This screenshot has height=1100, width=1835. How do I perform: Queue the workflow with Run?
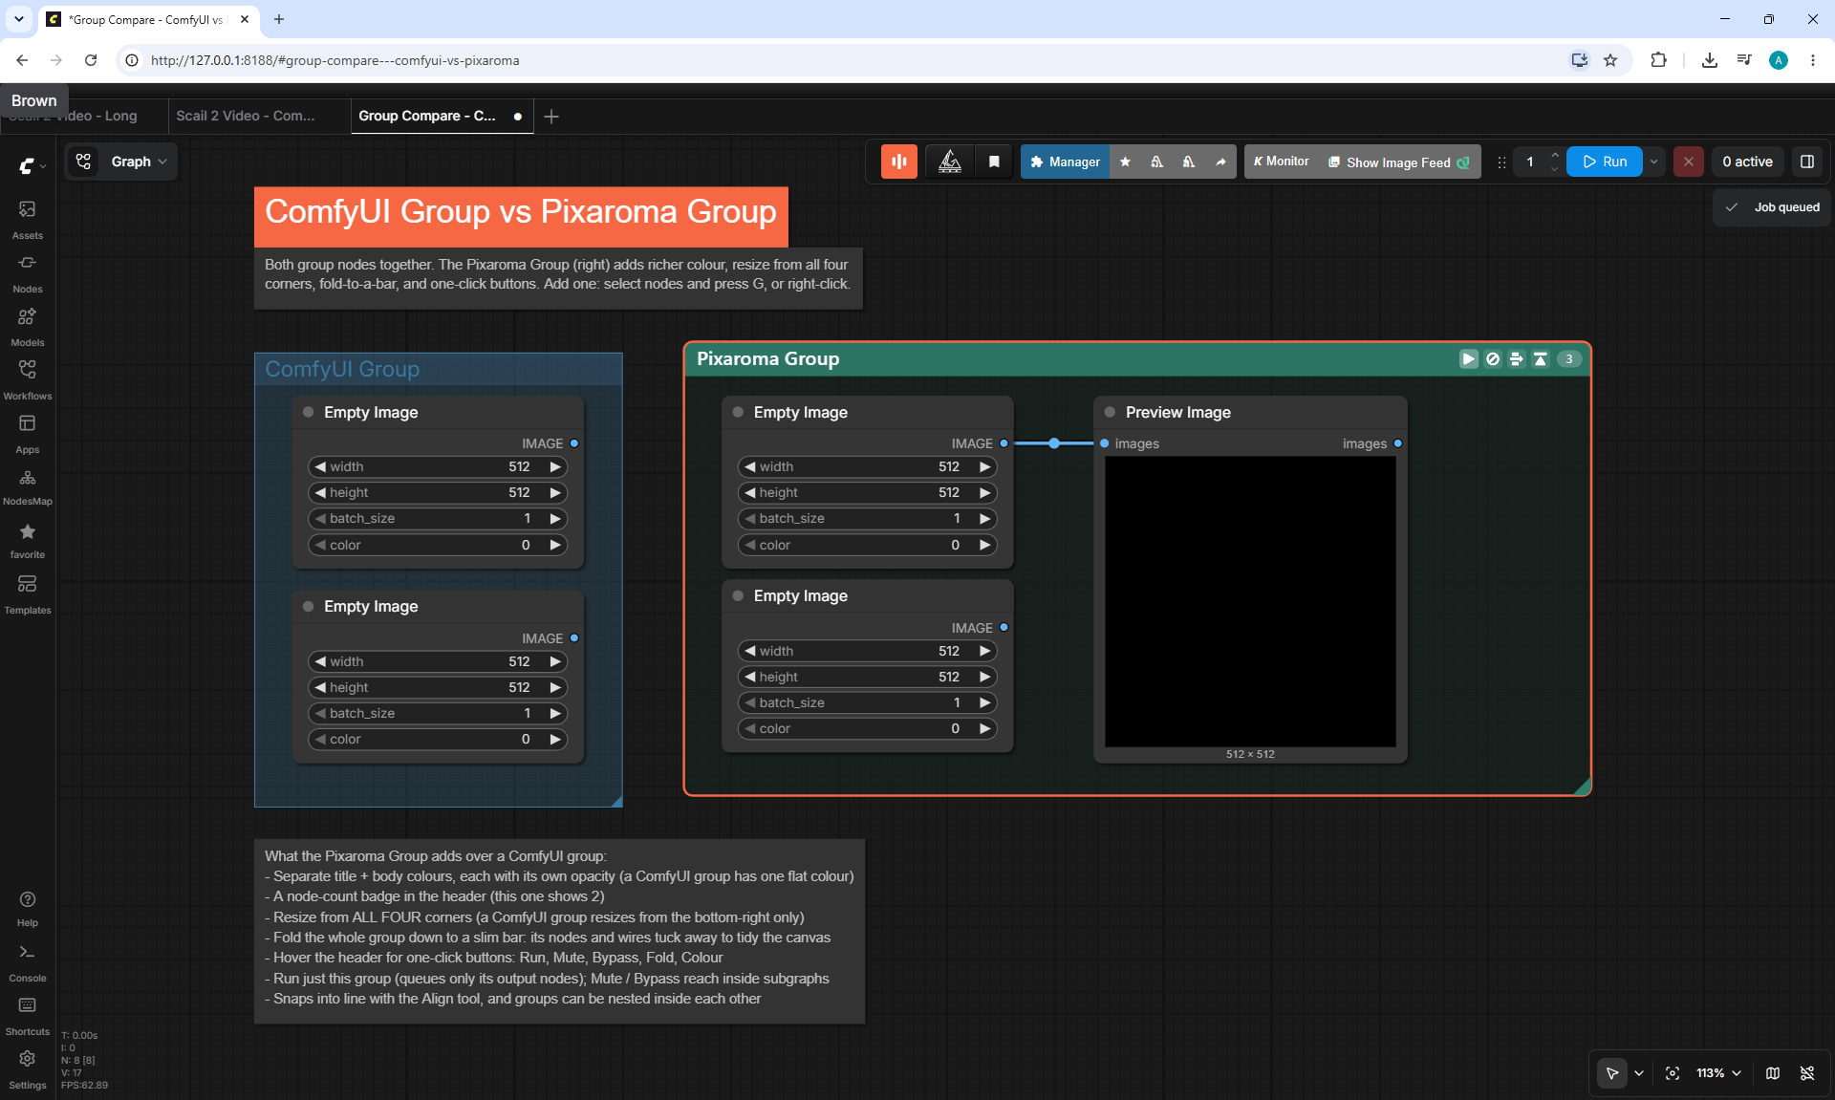pos(1605,162)
